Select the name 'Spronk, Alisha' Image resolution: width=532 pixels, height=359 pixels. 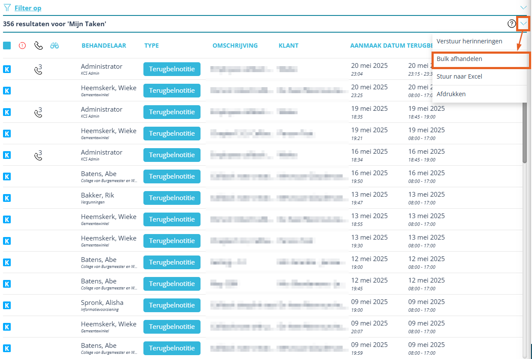(102, 303)
